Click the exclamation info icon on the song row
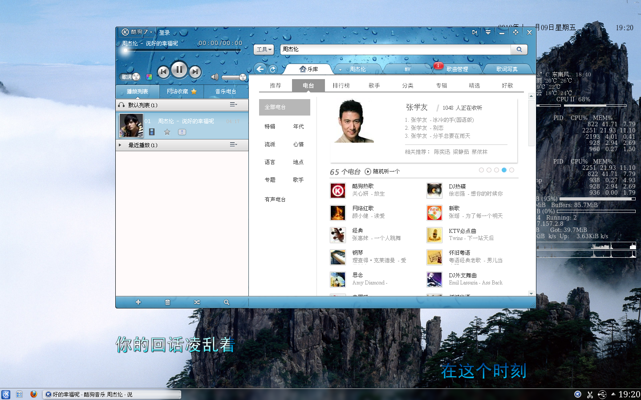 (182, 132)
